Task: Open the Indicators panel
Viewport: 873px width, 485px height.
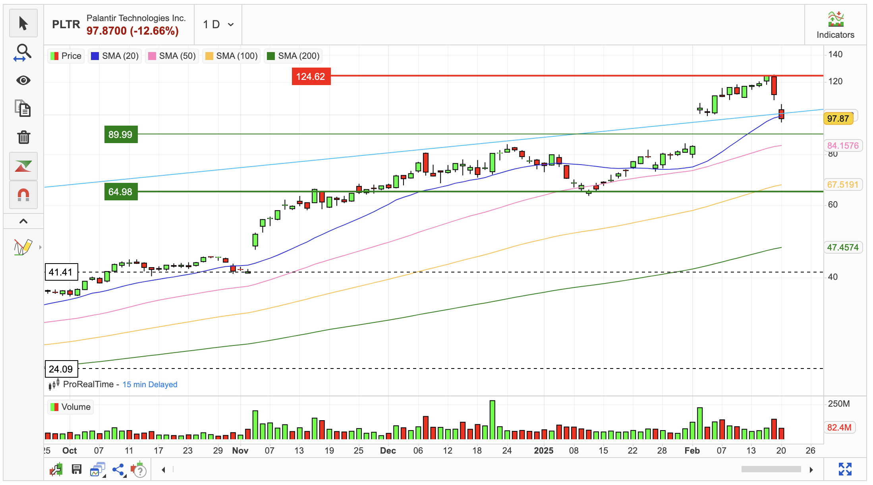Action: [x=835, y=25]
